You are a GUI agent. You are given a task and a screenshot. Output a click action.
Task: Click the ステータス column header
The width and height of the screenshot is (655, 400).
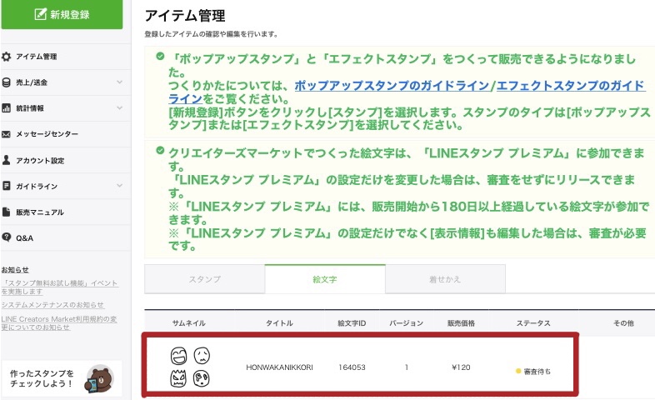[x=533, y=323]
